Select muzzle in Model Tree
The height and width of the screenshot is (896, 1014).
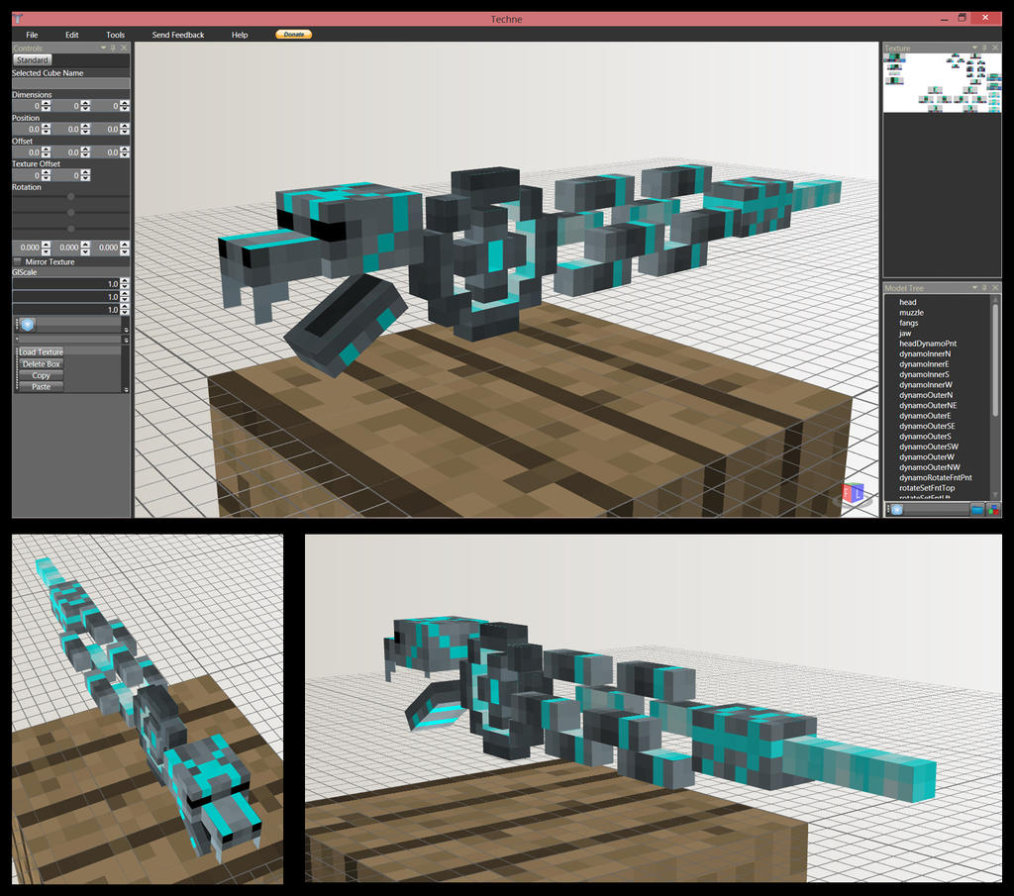click(911, 313)
